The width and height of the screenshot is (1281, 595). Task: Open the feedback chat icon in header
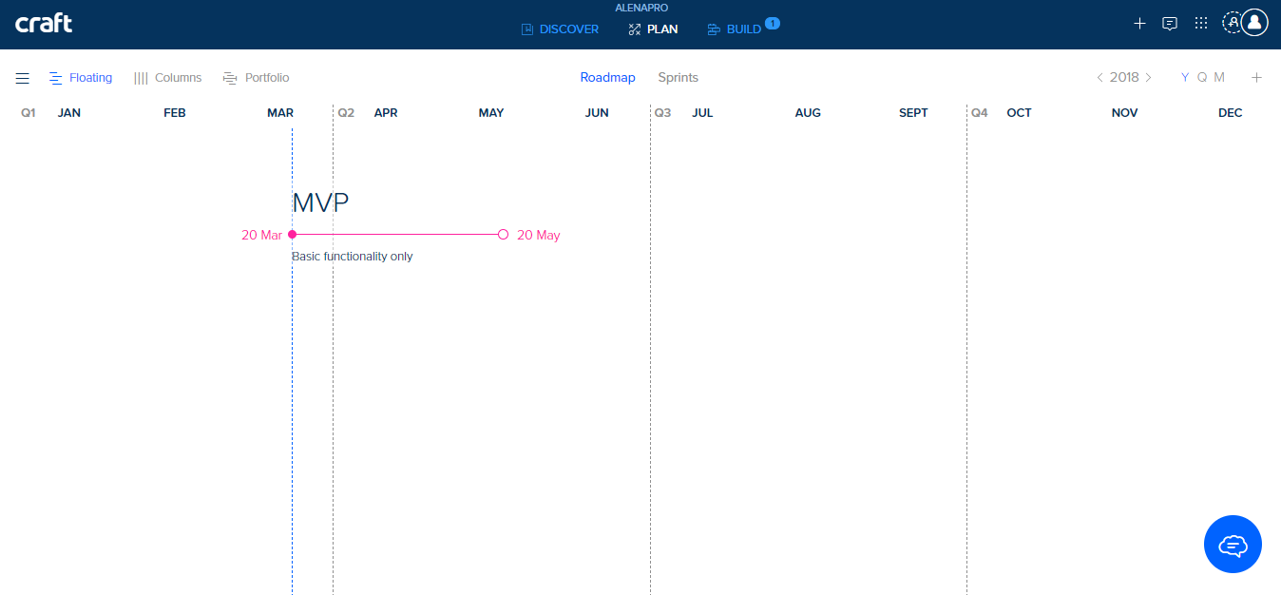pos(1171,24)
